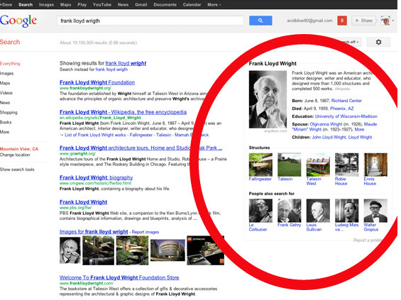401x300 pixels.
Task: Open the SafeSearch off dropdown
Action: coord(351,42)
